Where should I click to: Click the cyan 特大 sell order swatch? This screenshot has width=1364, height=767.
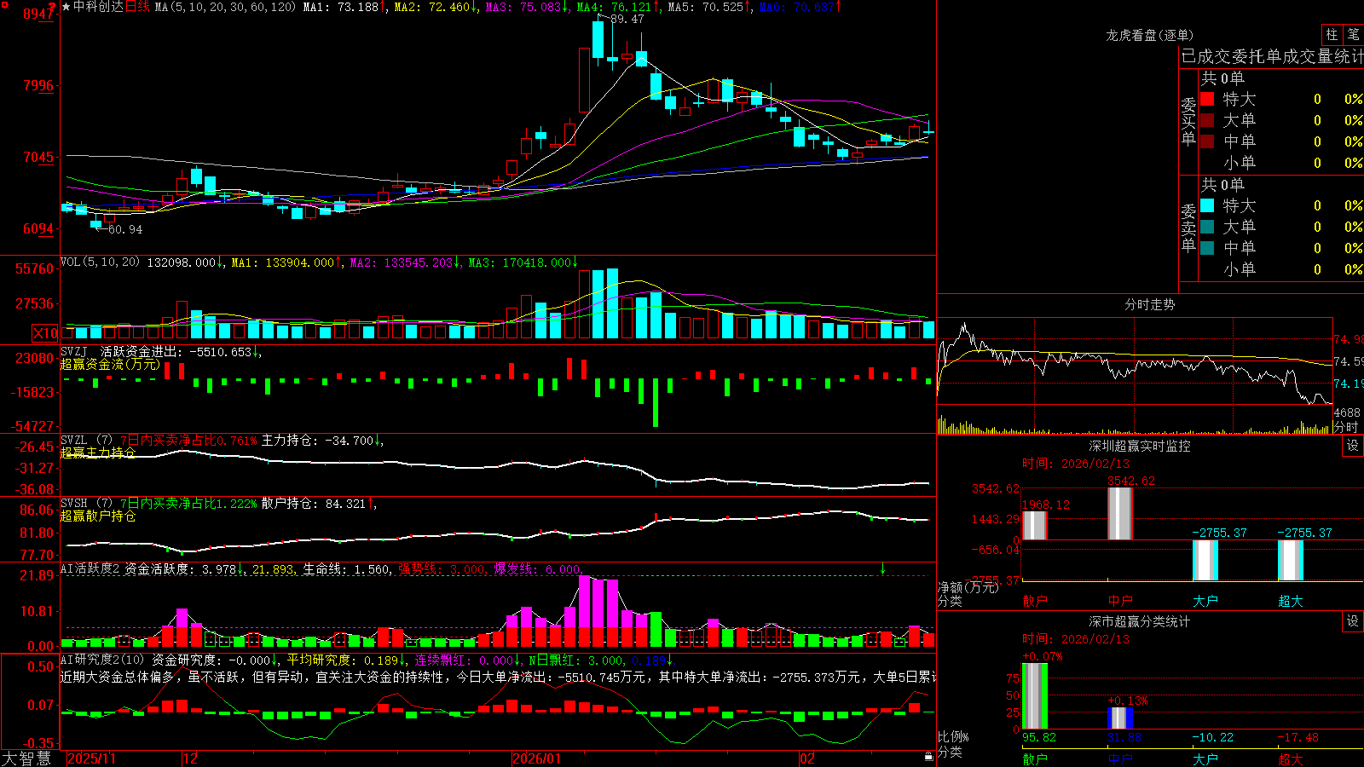tap(1207, 205)
